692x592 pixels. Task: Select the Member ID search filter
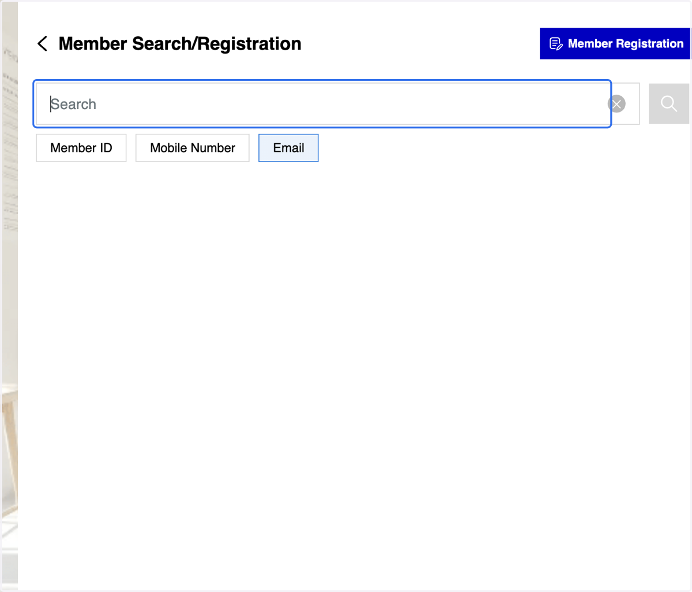tap(81, 148)
